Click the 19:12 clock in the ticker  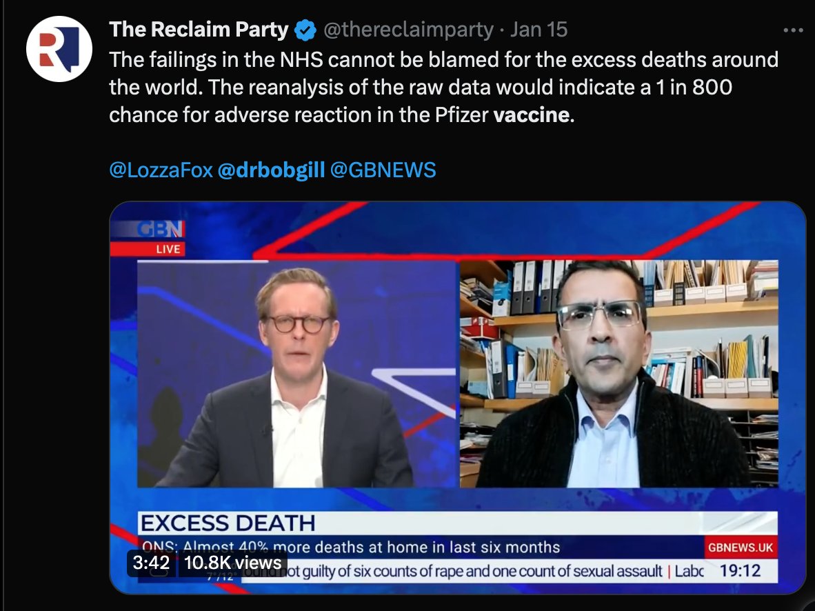coord(740,571)
